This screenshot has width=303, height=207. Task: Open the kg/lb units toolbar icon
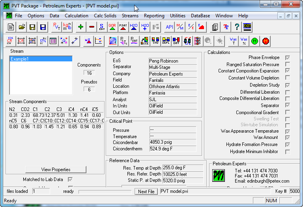coord(67,27)
